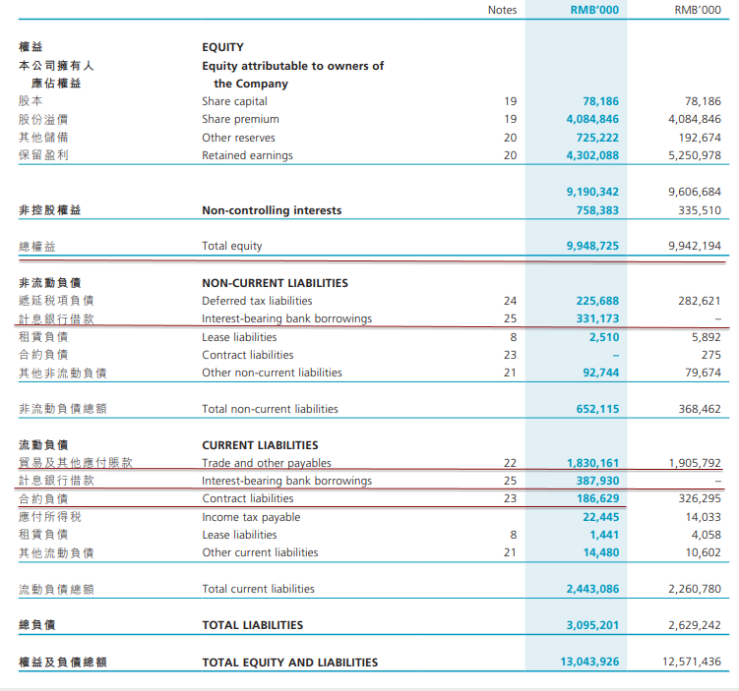This screenshot has height=691, width=739.
Task: Click the TOTAL EQUITY AND LIABILITIES label
Action: pos(289,662)
